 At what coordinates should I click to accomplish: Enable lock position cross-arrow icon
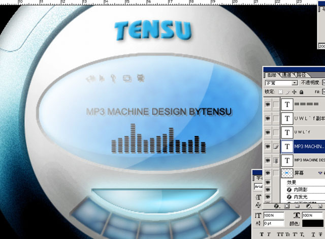(x=294, y=92)
